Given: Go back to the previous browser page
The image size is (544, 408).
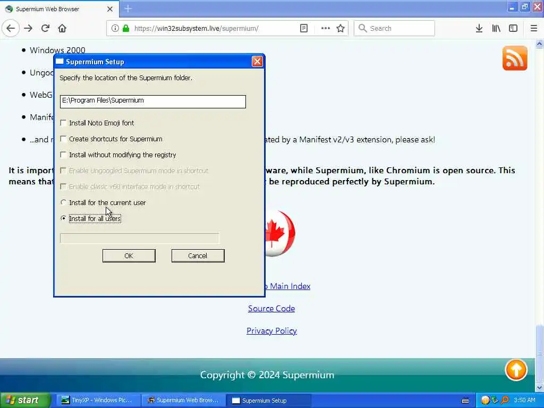Looking at the screenshot, I should pos(11,28).
